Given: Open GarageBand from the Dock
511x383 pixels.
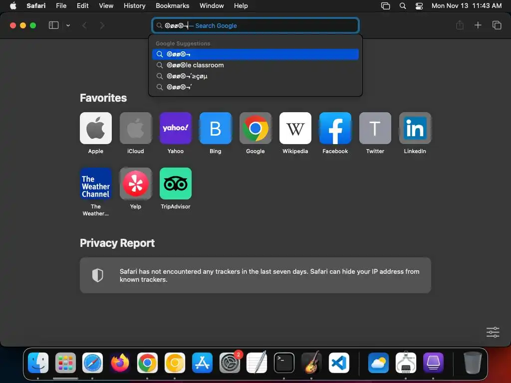Looking at the screenshot, I should point(311,363).
